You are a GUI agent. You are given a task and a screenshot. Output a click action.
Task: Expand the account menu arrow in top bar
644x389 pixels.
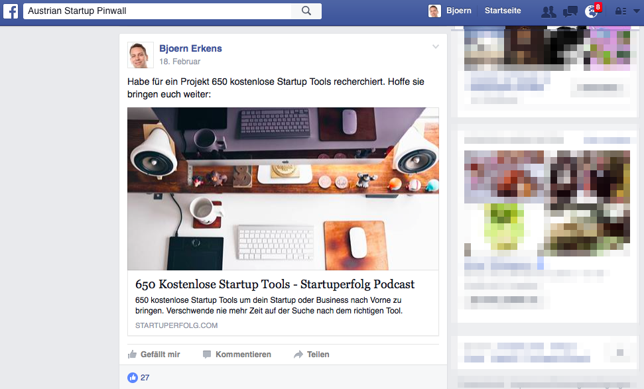coord(636,11)
